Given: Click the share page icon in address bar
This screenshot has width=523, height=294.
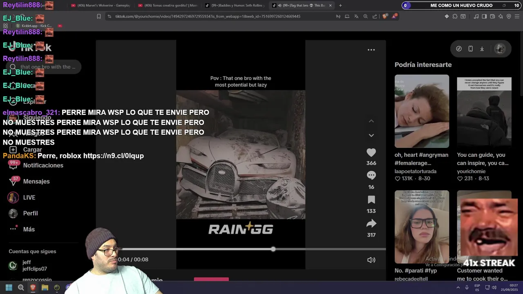Looking at the screenshot, I should (x=375, y=16).
